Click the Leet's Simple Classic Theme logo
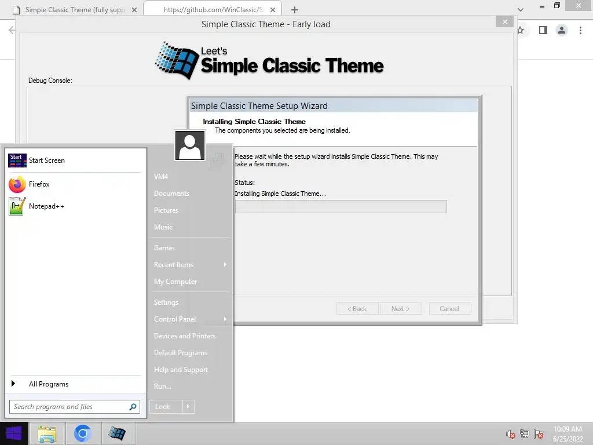Screen dimensions: 593x445 pyautogui.click(x=269, y=60)
